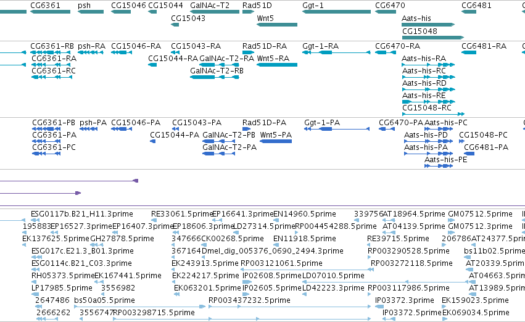Open transcript CG6470-RA
Viewport: 525px width, 322px height.
tap(397, 46)
